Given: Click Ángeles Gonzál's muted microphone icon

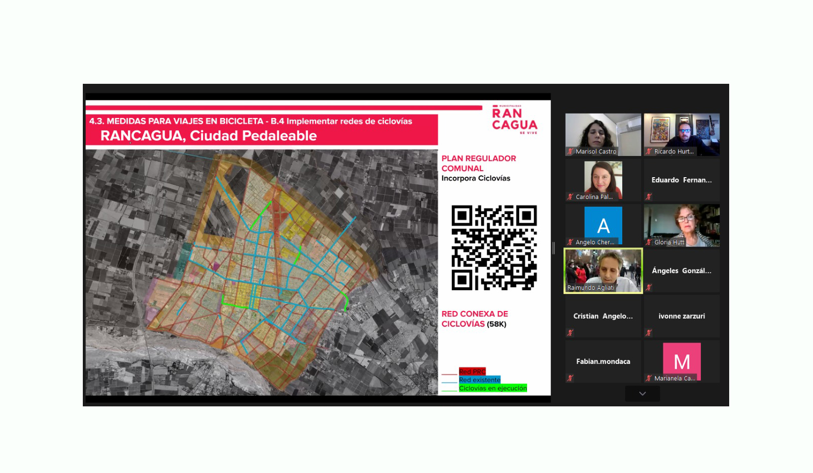Looking at the screenshot, I should [649, 287].
